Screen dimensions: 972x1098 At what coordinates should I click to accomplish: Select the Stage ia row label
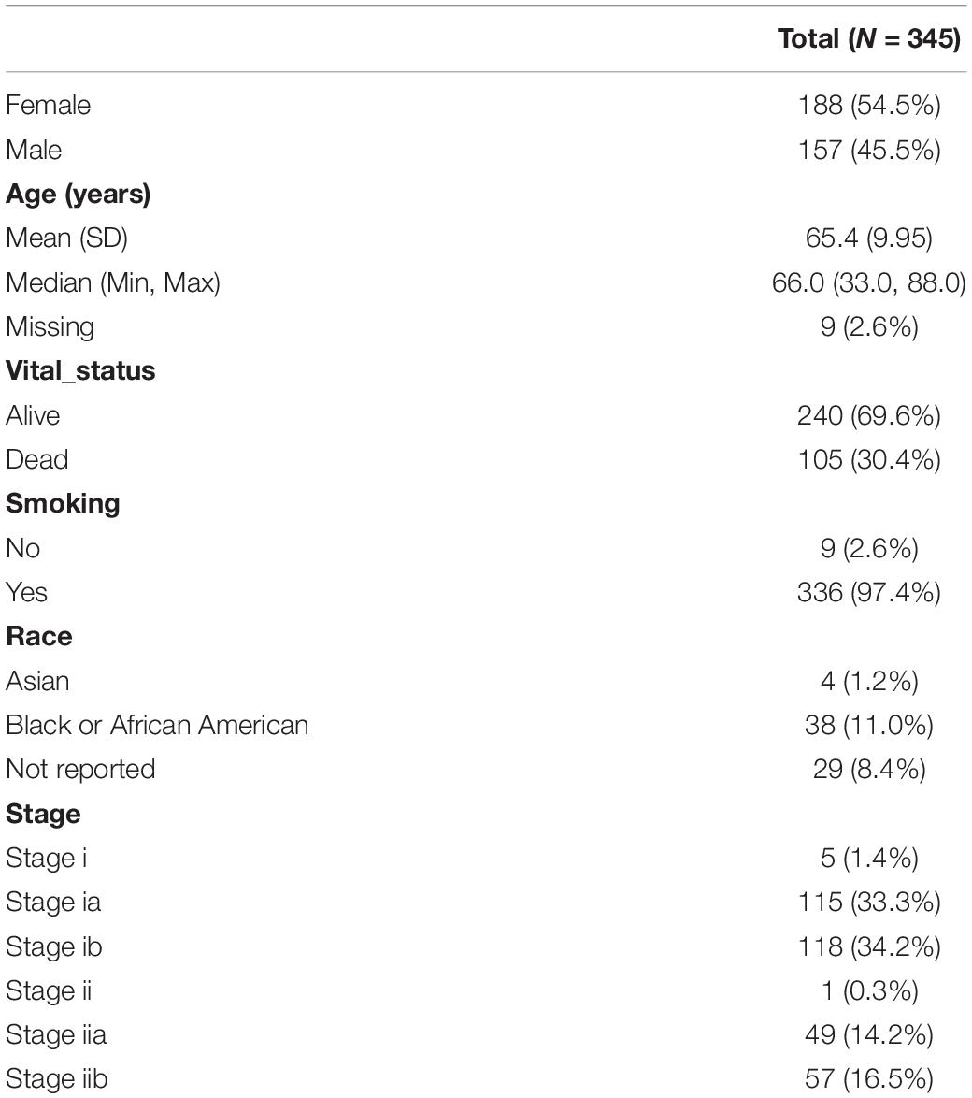53,903
